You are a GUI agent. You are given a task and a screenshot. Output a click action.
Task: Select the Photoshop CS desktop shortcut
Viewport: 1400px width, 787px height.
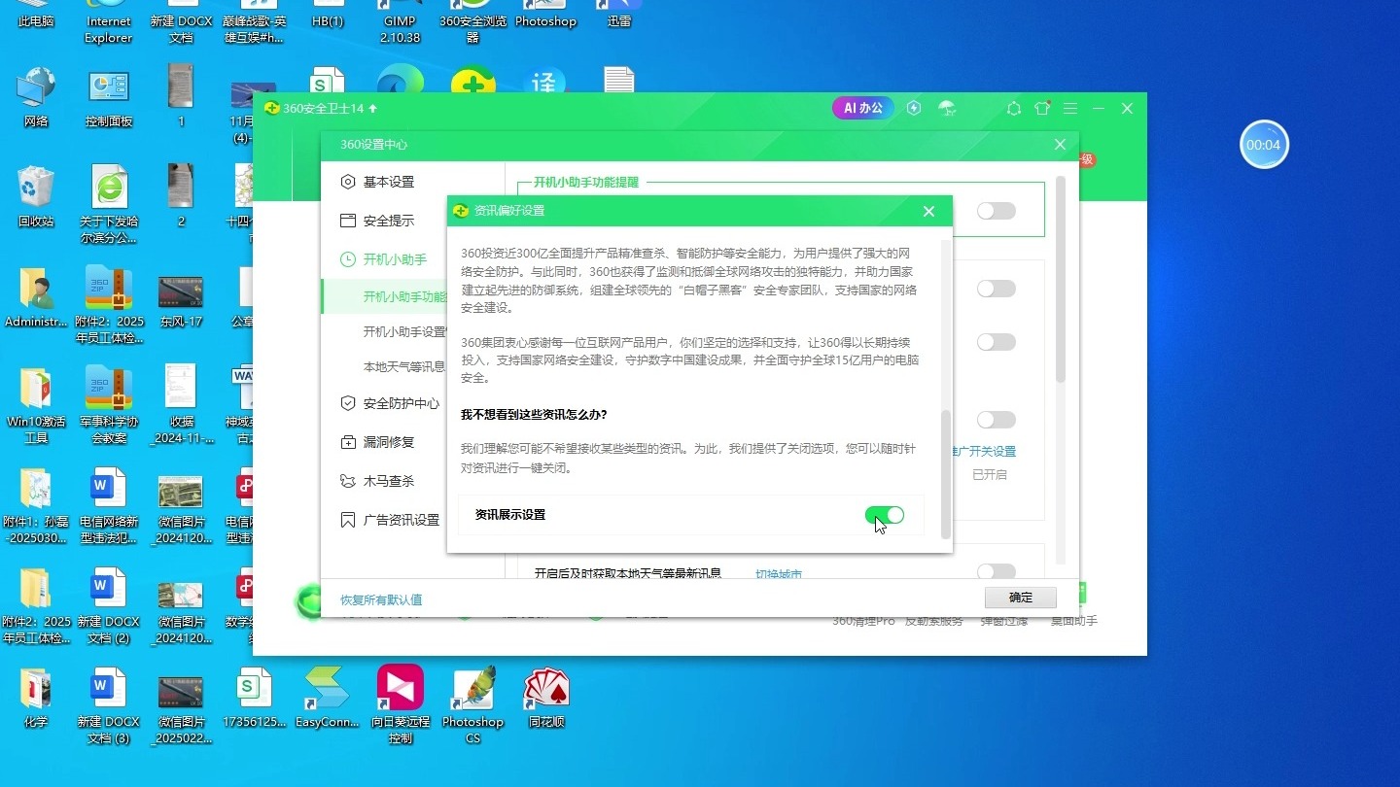point(472,704)
